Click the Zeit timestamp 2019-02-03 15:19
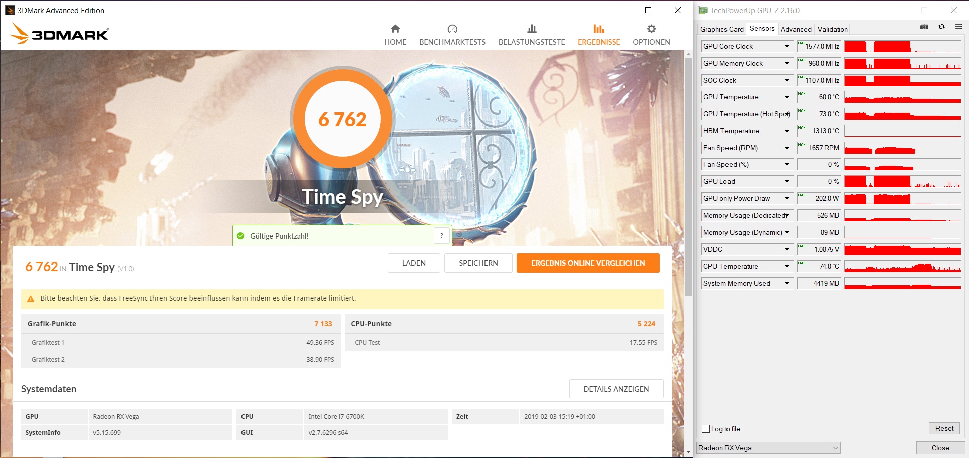 (x=560, y=417)
